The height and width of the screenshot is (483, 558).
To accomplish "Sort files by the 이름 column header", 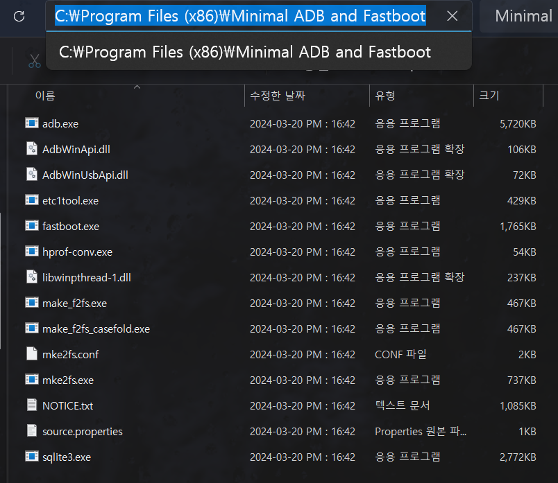I will pyautogui.click(x=45, y=96).
